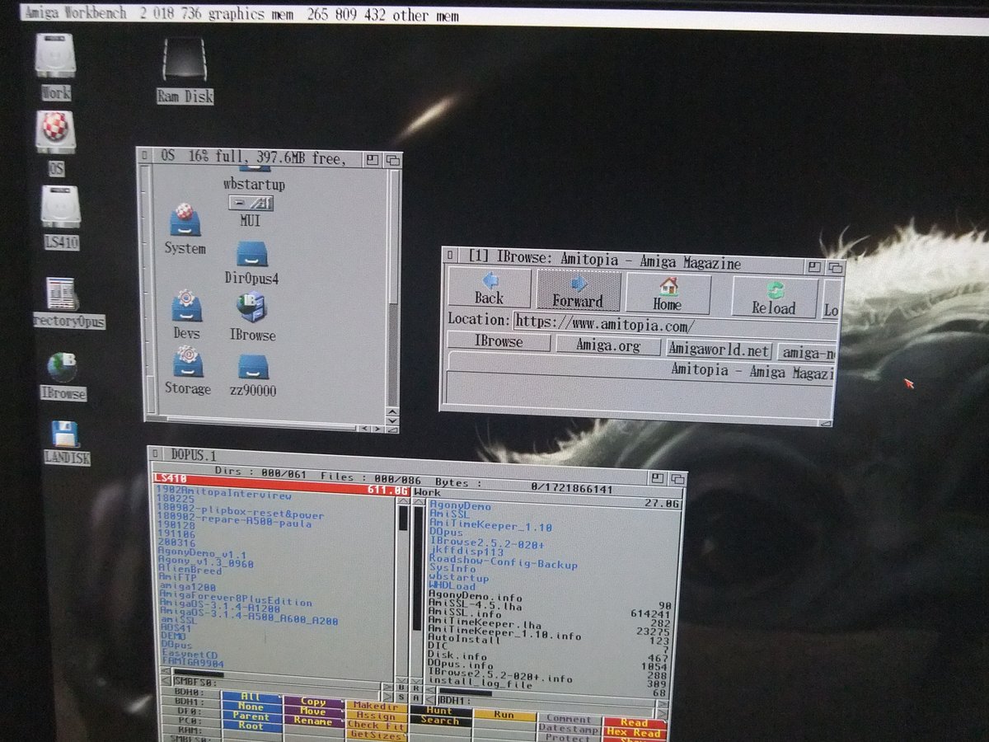Click the Root button in DOpus

tap(251, 726)
